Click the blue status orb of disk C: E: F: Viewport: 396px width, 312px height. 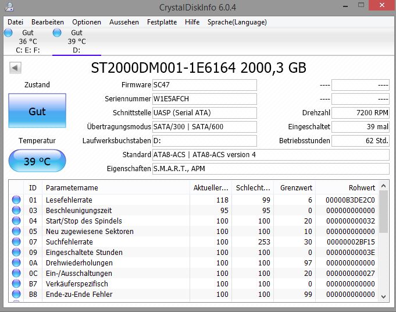tap(8, 33)
